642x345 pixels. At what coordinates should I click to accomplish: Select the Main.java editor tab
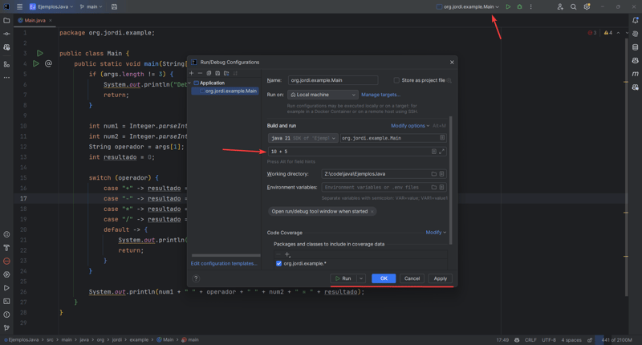[35, 20]
